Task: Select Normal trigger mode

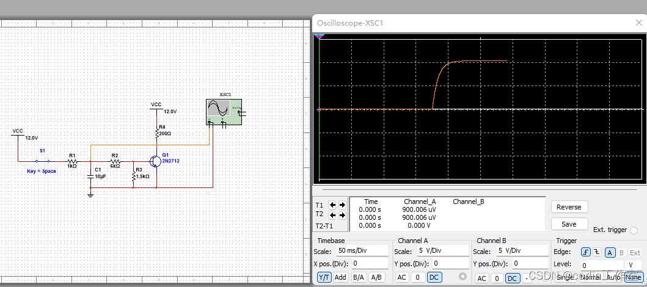Action: tap(590, 277)
